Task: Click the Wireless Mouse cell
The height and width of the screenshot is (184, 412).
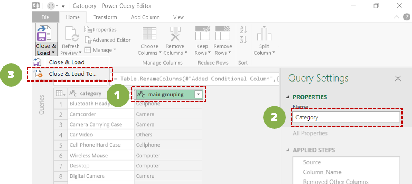Action: (x=101, y=155)
